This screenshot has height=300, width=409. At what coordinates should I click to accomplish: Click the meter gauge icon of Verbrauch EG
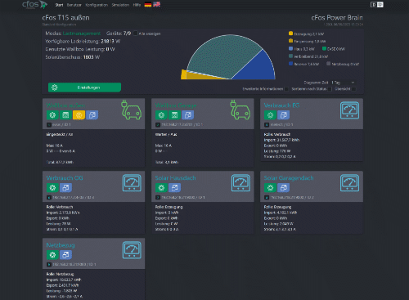349,110
